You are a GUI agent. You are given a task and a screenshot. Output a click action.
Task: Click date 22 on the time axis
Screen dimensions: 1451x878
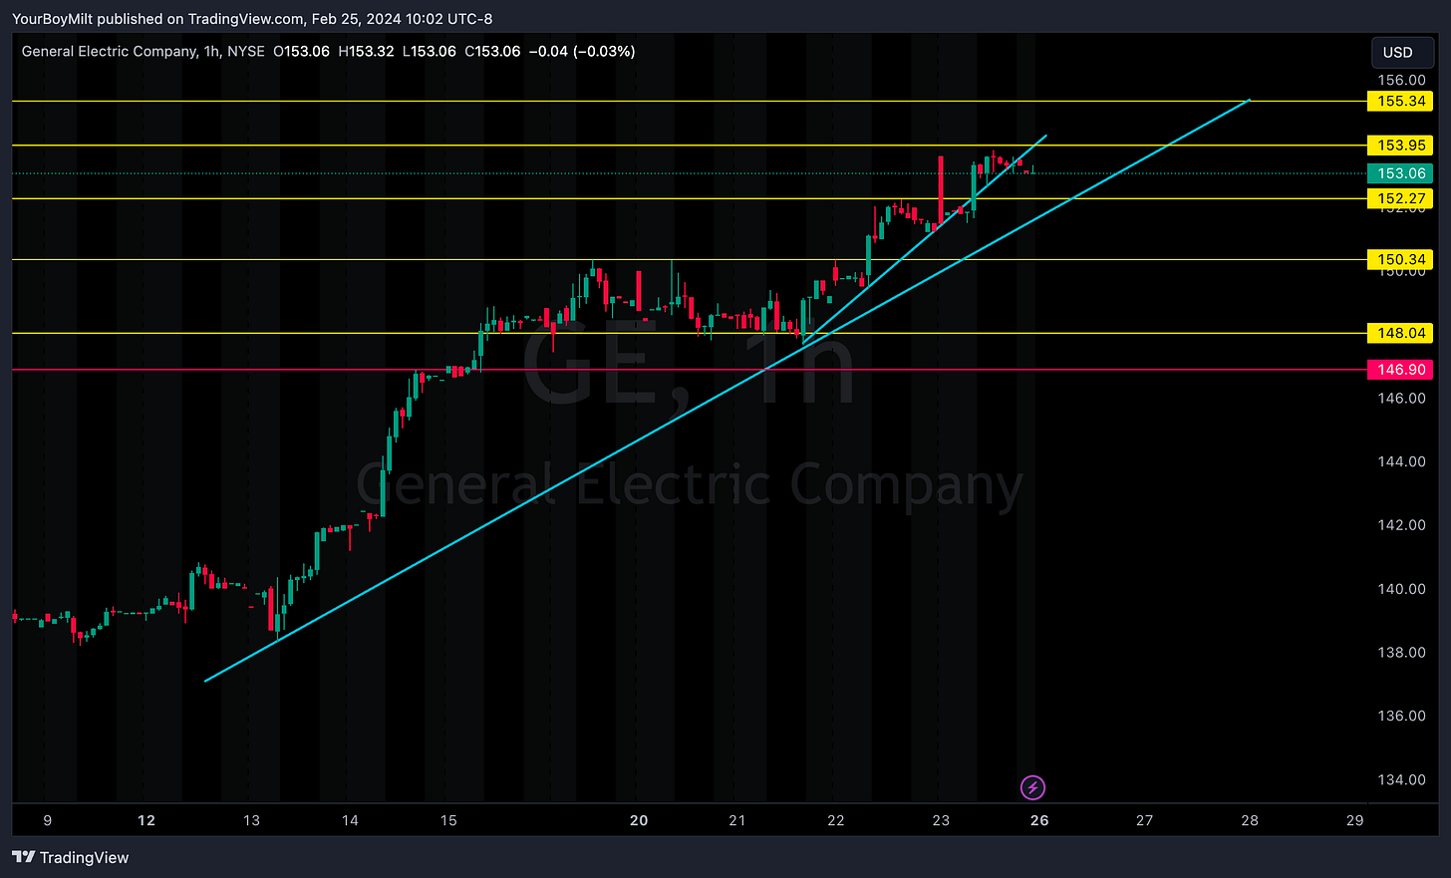(835, 820)
